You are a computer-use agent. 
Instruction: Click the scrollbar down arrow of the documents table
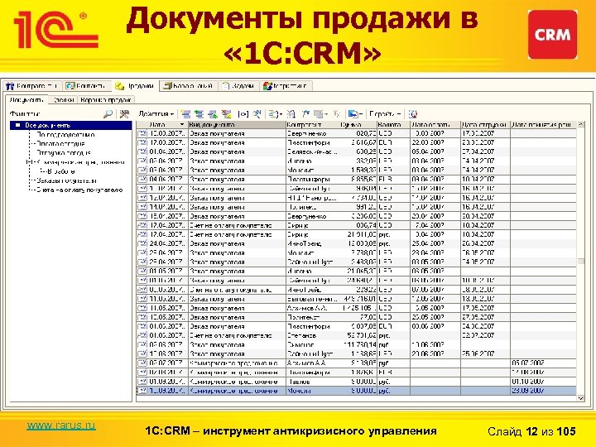pyautogui.click(x=580, y=398)
